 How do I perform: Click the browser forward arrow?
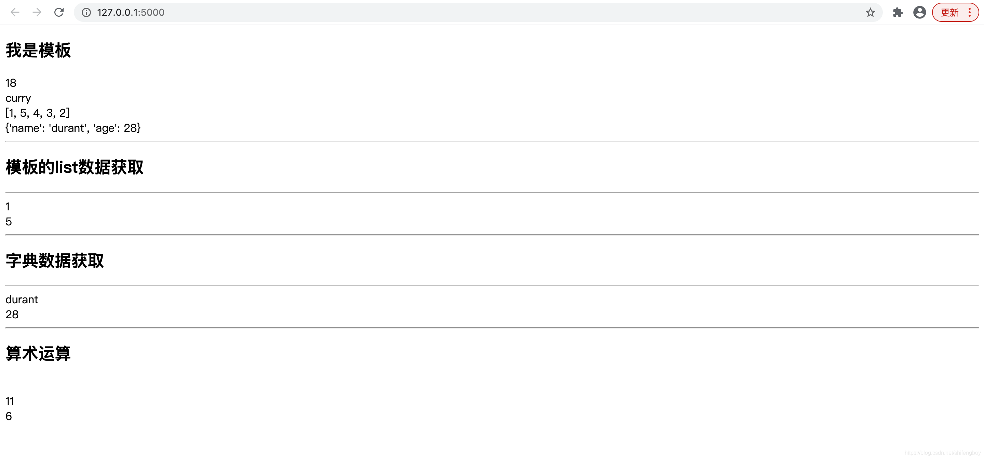tap(37, 12)
